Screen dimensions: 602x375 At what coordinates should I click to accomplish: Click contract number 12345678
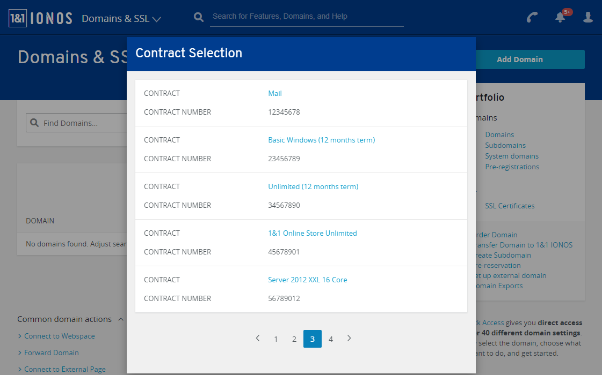(x=284, y=112)
